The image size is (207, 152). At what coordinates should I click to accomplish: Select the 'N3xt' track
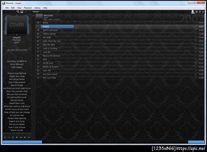[119, 59]
